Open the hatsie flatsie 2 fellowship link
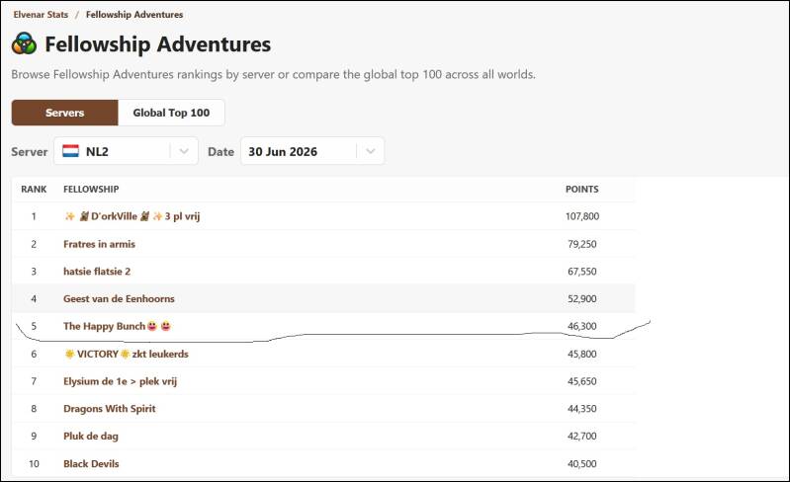 [97, 272]
